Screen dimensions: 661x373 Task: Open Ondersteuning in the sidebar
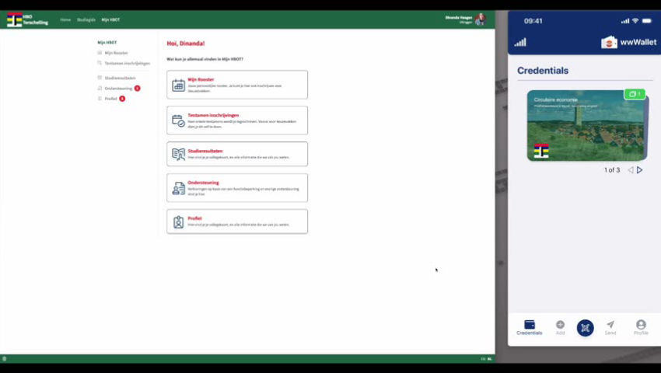click(x=118, y=89)
